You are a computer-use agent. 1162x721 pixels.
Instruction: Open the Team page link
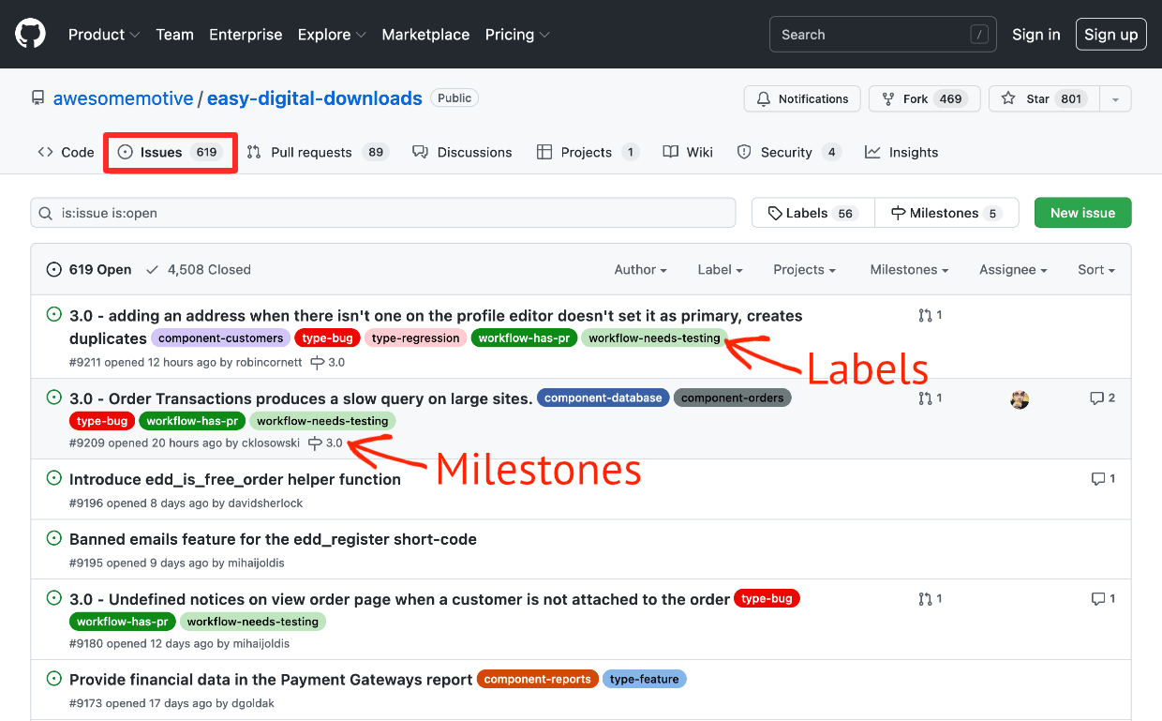click(174, 35)
